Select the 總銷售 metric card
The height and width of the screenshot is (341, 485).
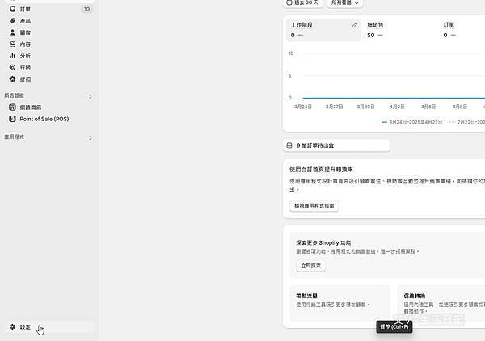tap(400, 30)
